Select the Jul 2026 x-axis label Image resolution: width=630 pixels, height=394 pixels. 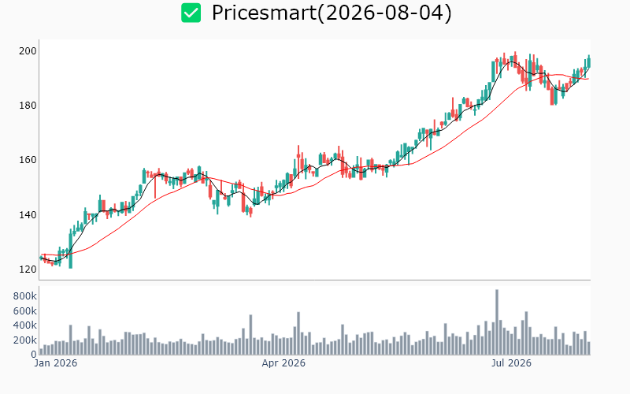coord(511,363)
